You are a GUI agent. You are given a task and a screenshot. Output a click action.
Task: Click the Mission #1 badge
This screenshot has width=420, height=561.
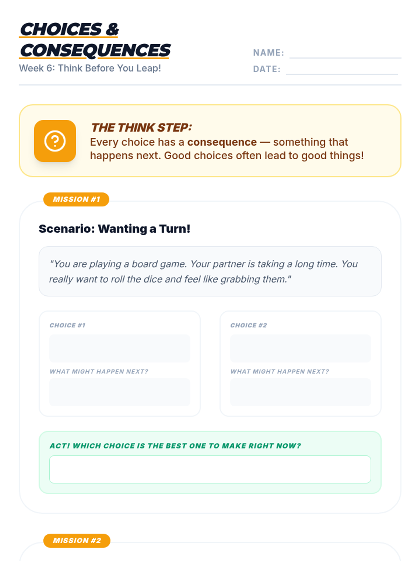[76, 200]
